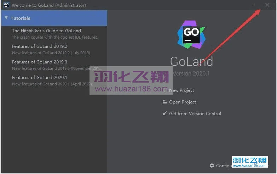Click the GoLand title bar app icon
This screenshot has width=277, height=174.
(6, 5)
